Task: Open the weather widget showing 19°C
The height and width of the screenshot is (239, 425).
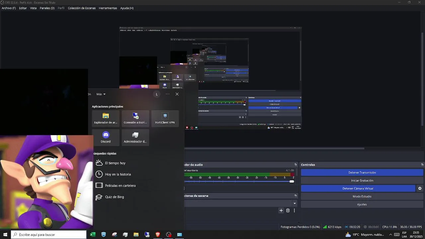Action: point(365,235)
